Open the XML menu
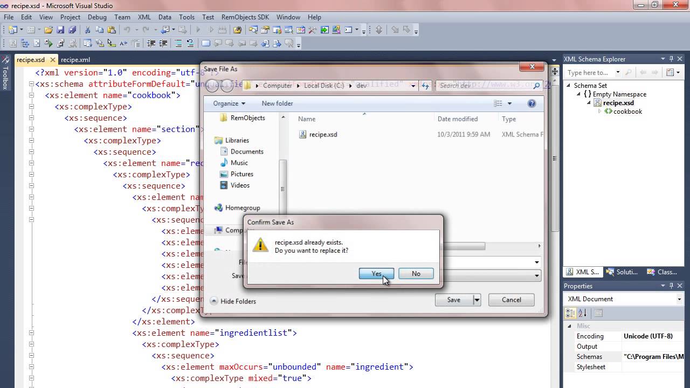The width and height of the screenshot is (690, 388). [144, 17]
